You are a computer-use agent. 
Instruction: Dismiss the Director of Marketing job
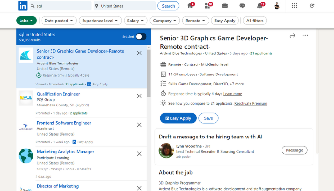pos(139,188)
